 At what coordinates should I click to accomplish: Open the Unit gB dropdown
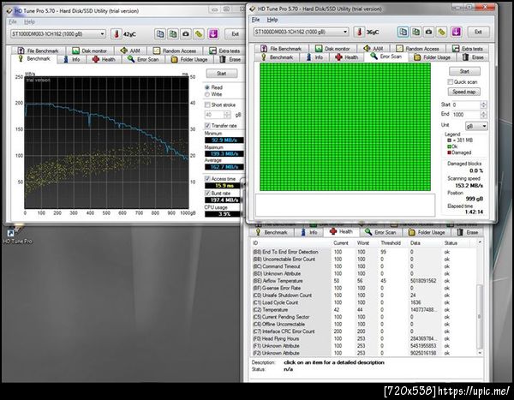pos(476,126)
